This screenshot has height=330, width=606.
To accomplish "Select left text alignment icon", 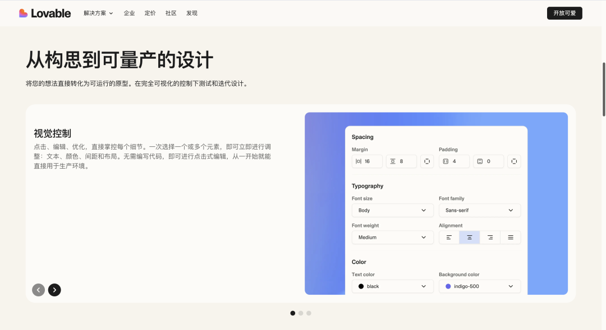I will (449, 238).
